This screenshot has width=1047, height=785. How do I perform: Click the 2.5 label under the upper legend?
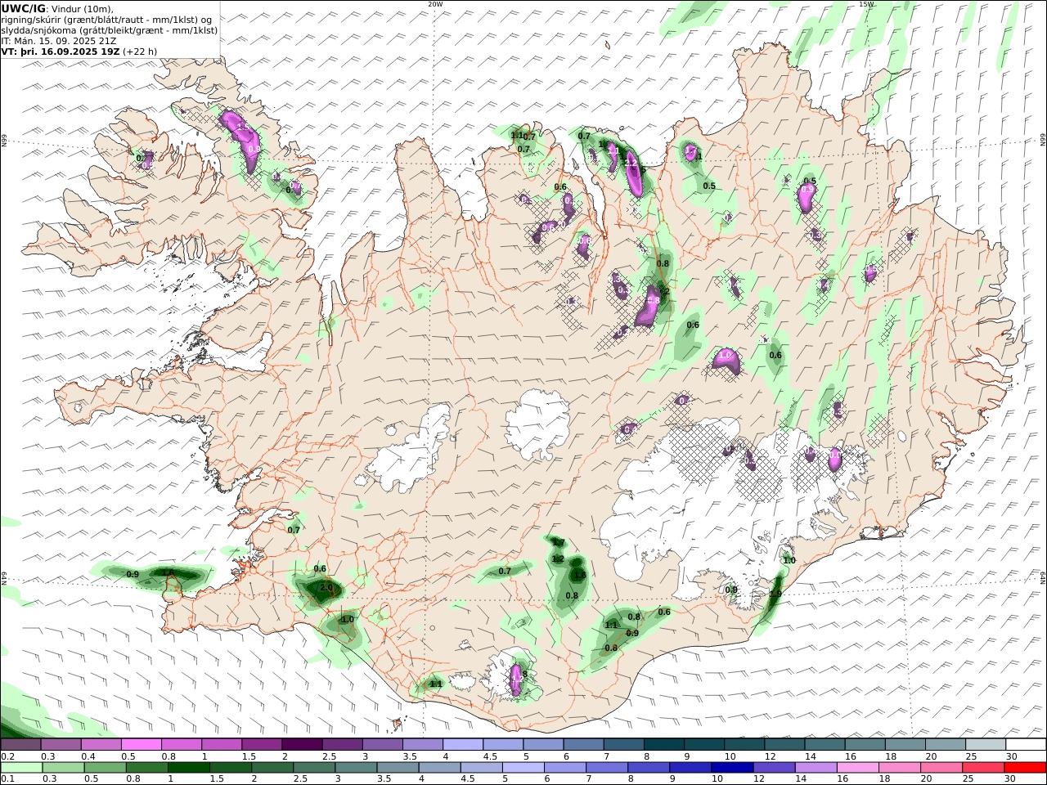329,756
